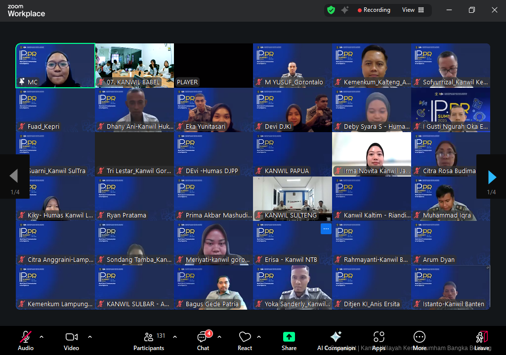The image size is (506, 355).
Task: Click the green encryption shield icon
Action: [331, 10]
